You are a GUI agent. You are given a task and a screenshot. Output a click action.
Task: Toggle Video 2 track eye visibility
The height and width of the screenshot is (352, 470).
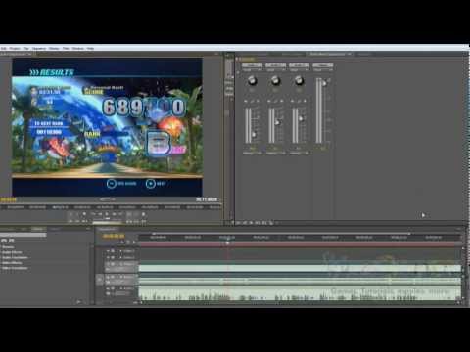click(x=113, y=257)
